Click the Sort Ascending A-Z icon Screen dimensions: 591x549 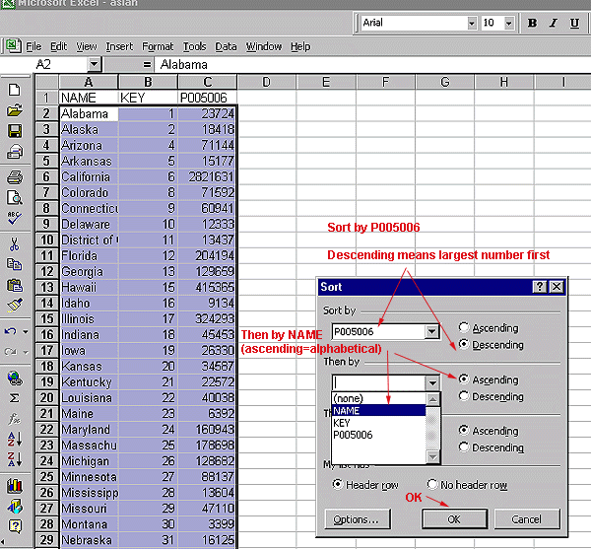pos(14,440)
